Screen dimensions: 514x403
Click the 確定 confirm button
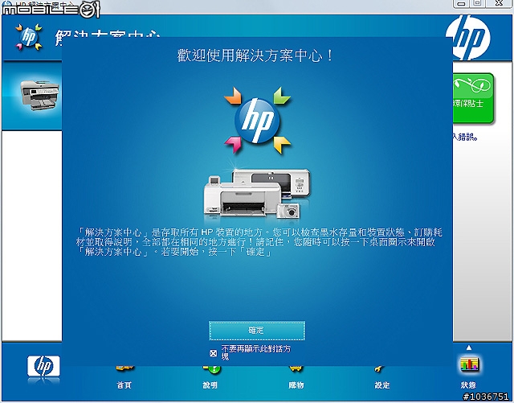(257, 331)
